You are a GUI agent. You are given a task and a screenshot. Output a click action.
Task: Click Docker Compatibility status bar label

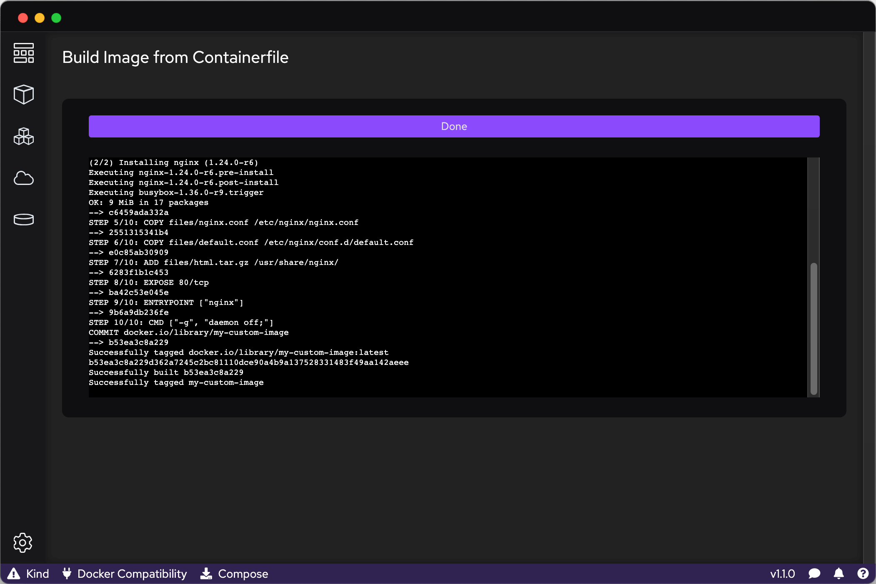coord(132,574)
